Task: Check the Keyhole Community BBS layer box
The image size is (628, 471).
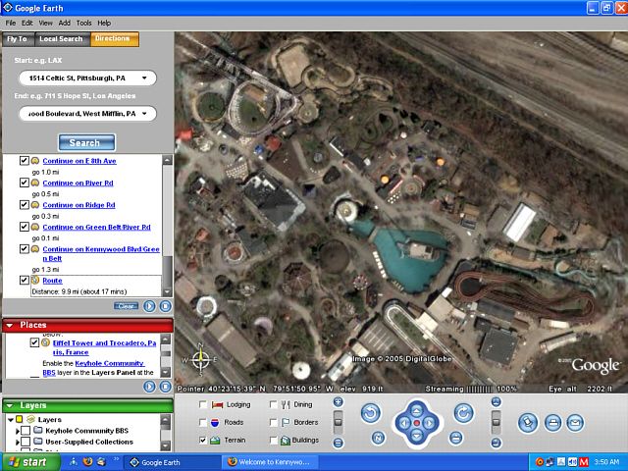Action: click(x=26, y=431)
